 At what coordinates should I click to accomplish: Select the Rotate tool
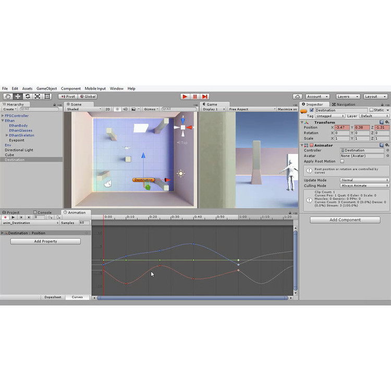pyautogui.click(x=27, y=96)
